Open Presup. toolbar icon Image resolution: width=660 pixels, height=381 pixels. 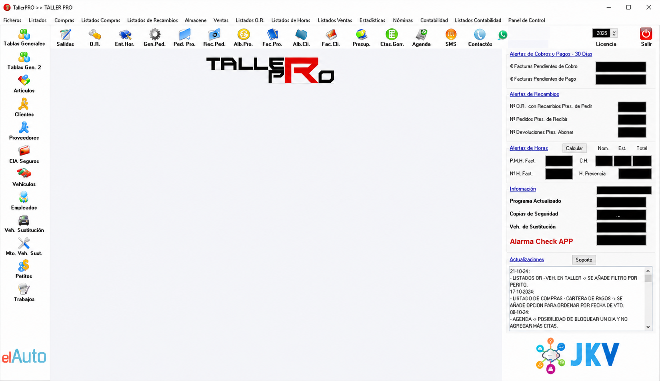[x=361, y=38]
